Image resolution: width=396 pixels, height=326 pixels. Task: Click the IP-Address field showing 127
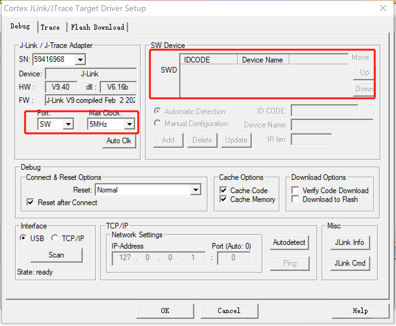click(159, 258)
